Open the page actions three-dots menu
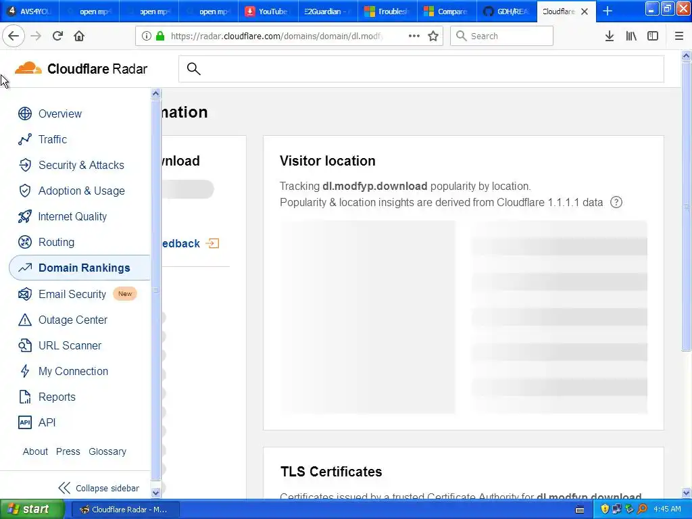 [x=414, y=36]
